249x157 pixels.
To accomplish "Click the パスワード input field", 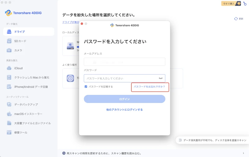I will click(125, 78).
